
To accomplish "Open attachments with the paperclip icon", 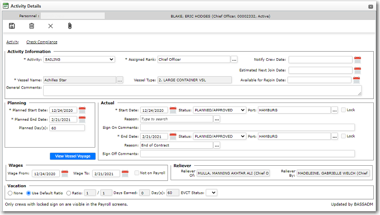I will tap(70, 26).
